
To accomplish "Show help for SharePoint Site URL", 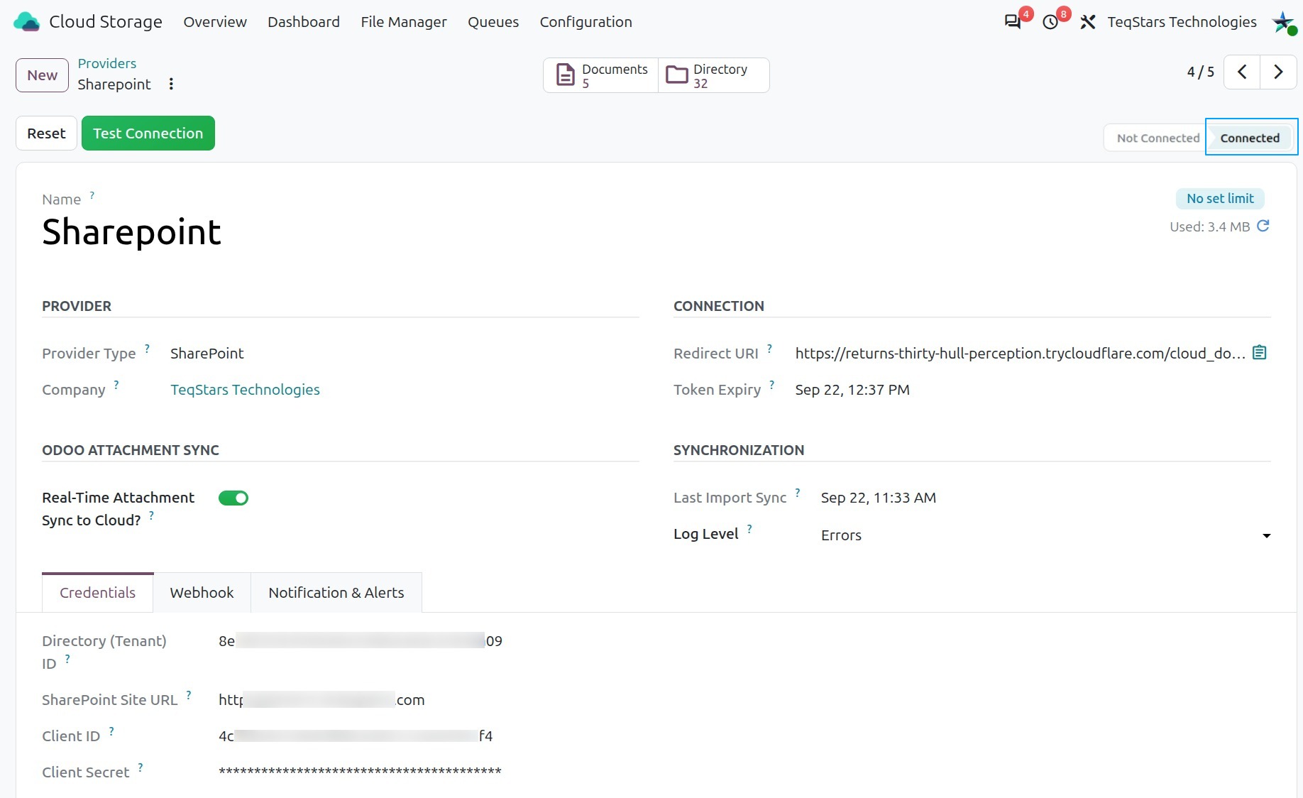I will [x=189, y=694].
